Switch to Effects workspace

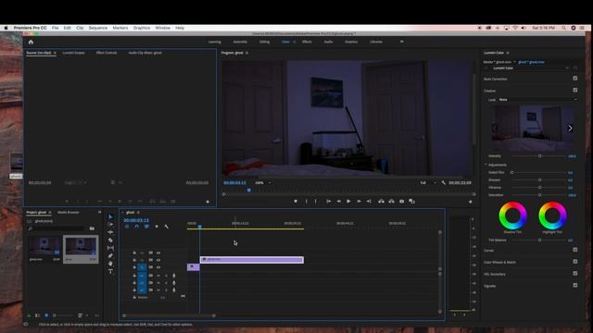tap(307, 42)
